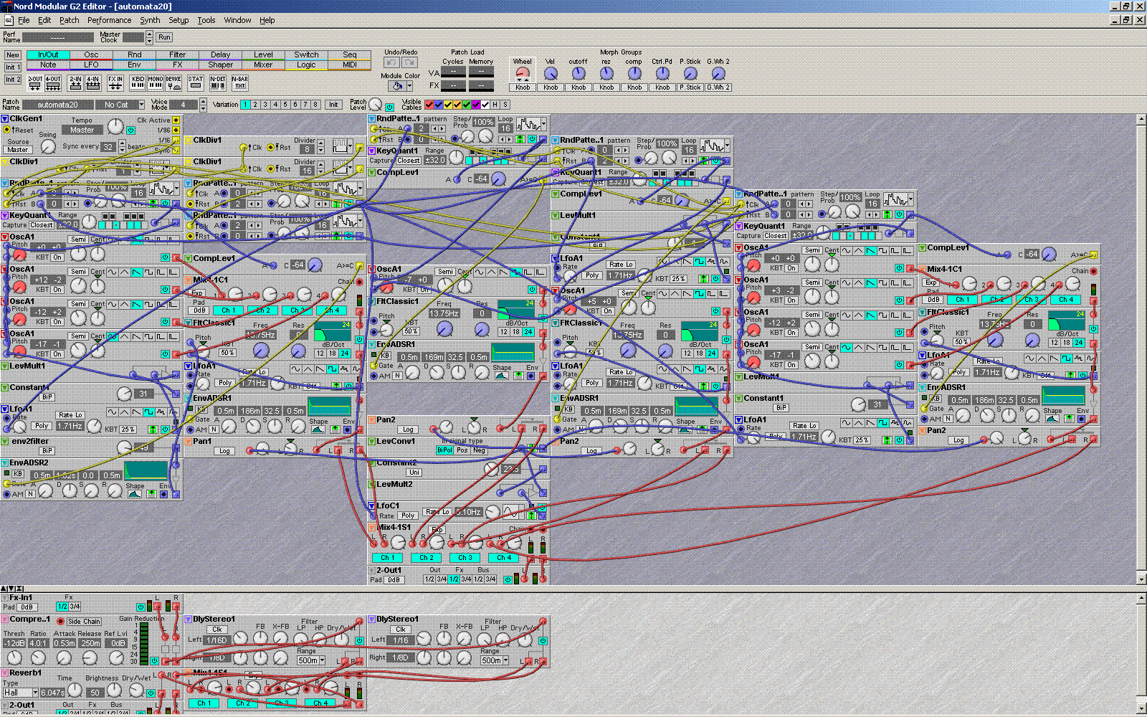Add the STAT status module
Image resolution: width=1147 pixels, height=717 pixels.
pyautogui.click(x=196, y=83)
